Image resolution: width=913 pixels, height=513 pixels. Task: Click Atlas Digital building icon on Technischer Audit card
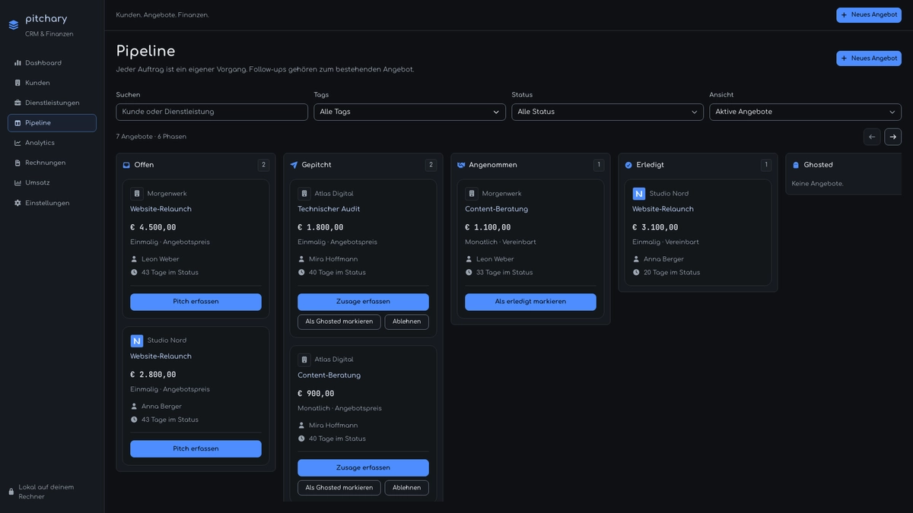tap(304, 194)
